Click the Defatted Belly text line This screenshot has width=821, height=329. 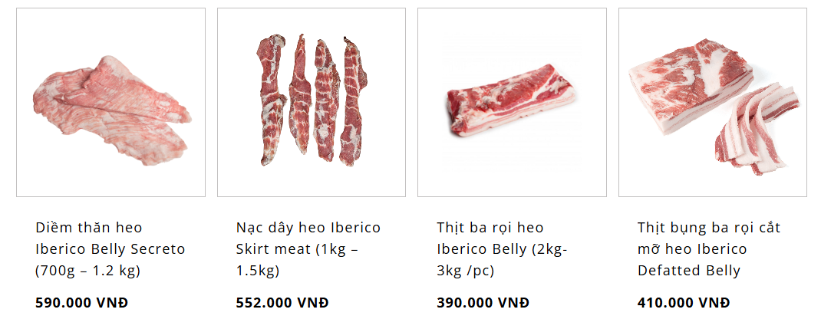pyautogui.click(x=688, y=271)
